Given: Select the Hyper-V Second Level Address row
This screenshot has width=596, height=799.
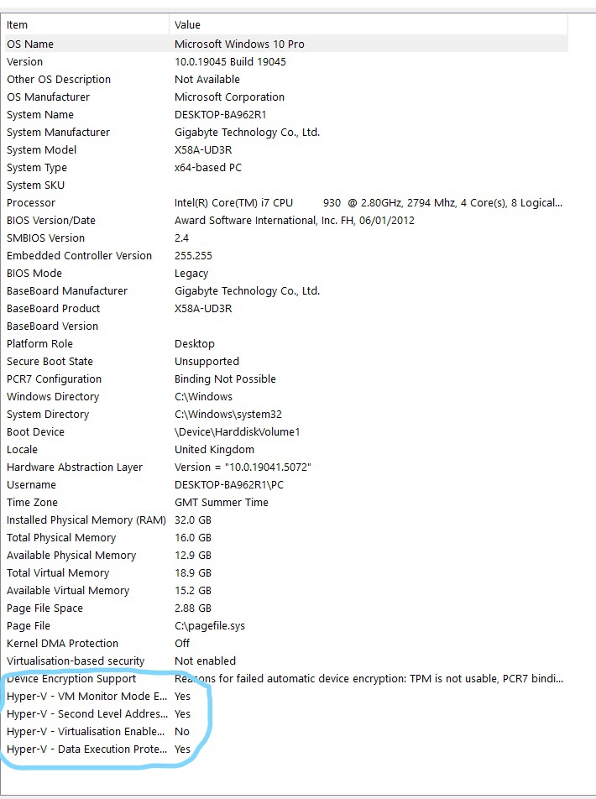Looking at the screenshot, I should point(286,714).
